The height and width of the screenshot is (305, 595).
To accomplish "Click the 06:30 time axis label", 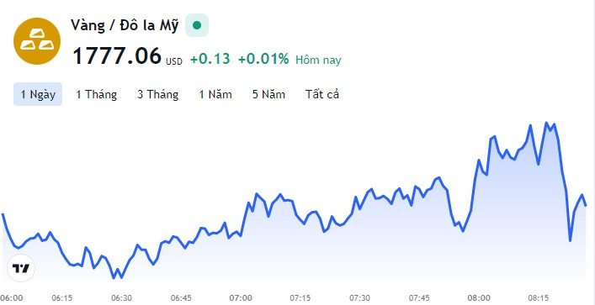I will (x=122, y=297).
